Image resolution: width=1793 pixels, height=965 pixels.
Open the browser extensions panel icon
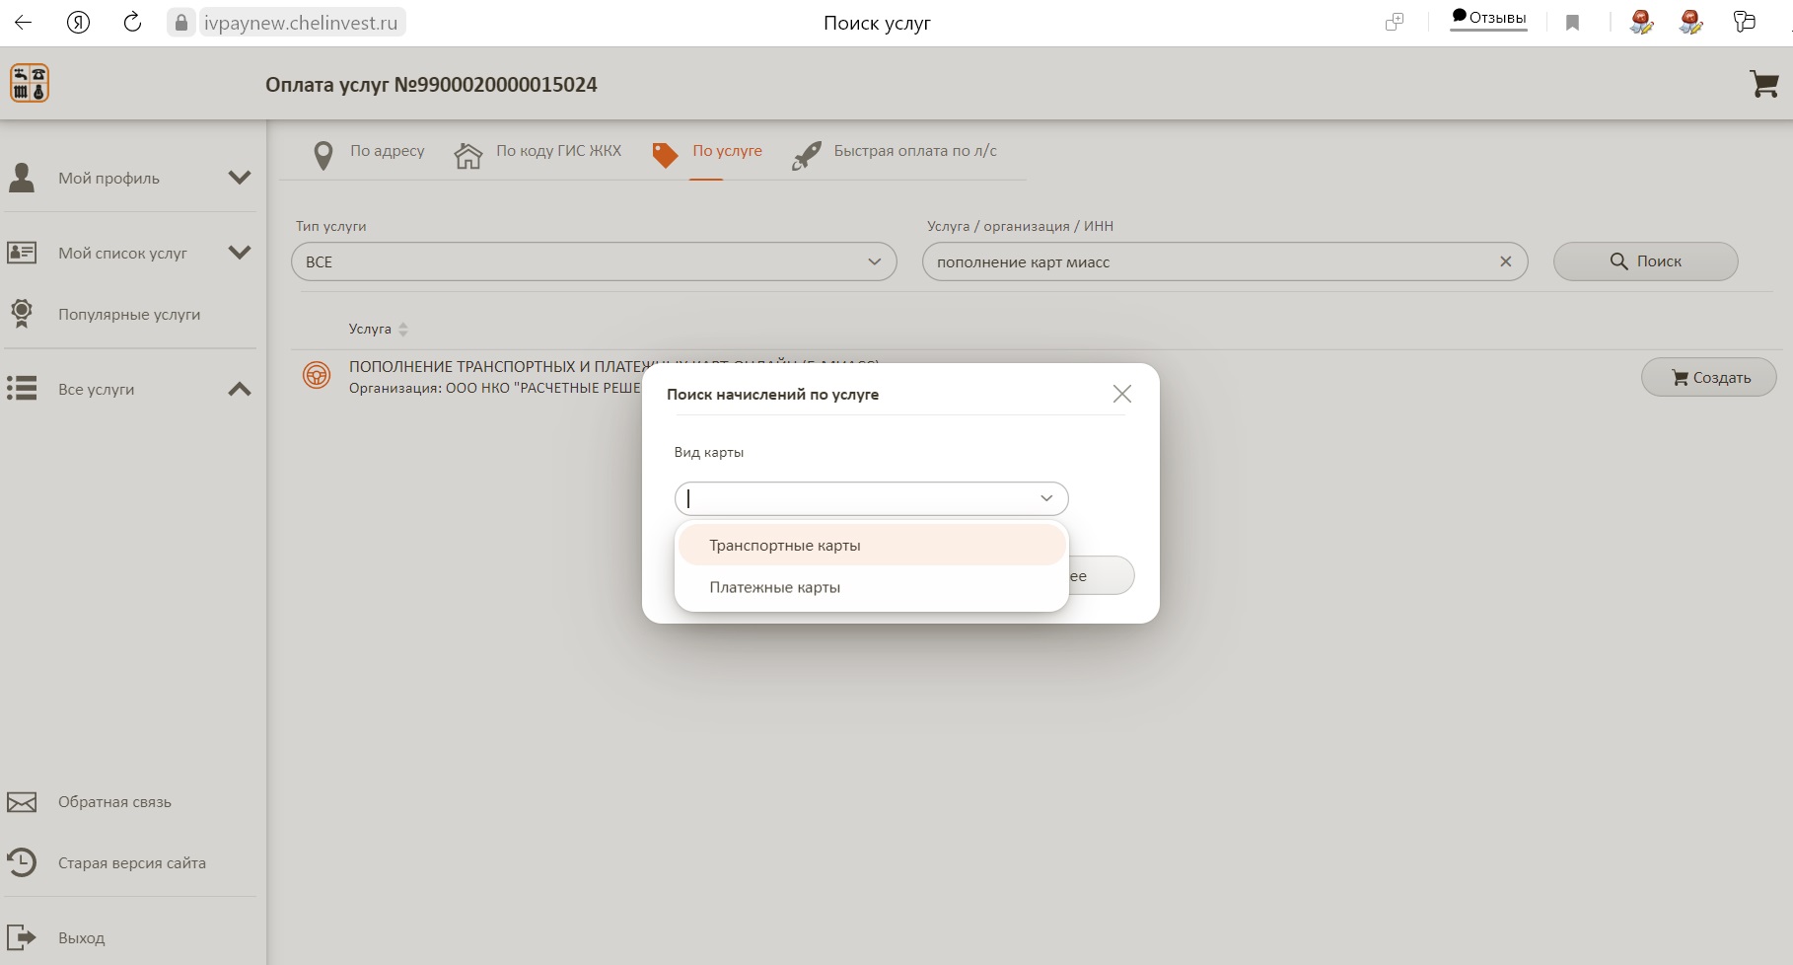pos(1744,22)
